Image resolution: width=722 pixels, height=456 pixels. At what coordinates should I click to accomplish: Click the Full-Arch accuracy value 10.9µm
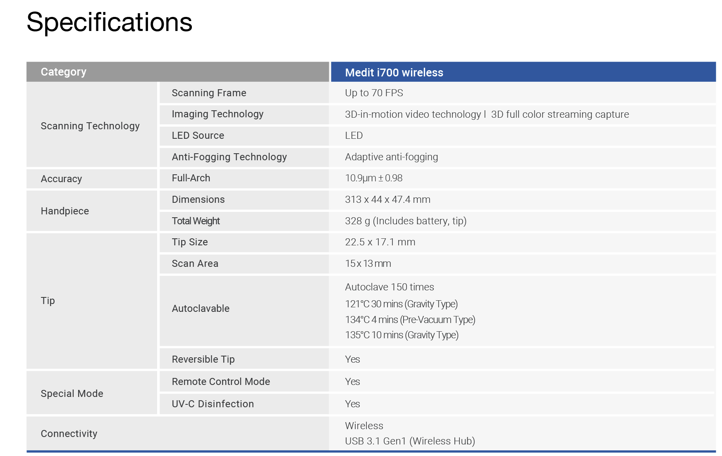point(373,178)
